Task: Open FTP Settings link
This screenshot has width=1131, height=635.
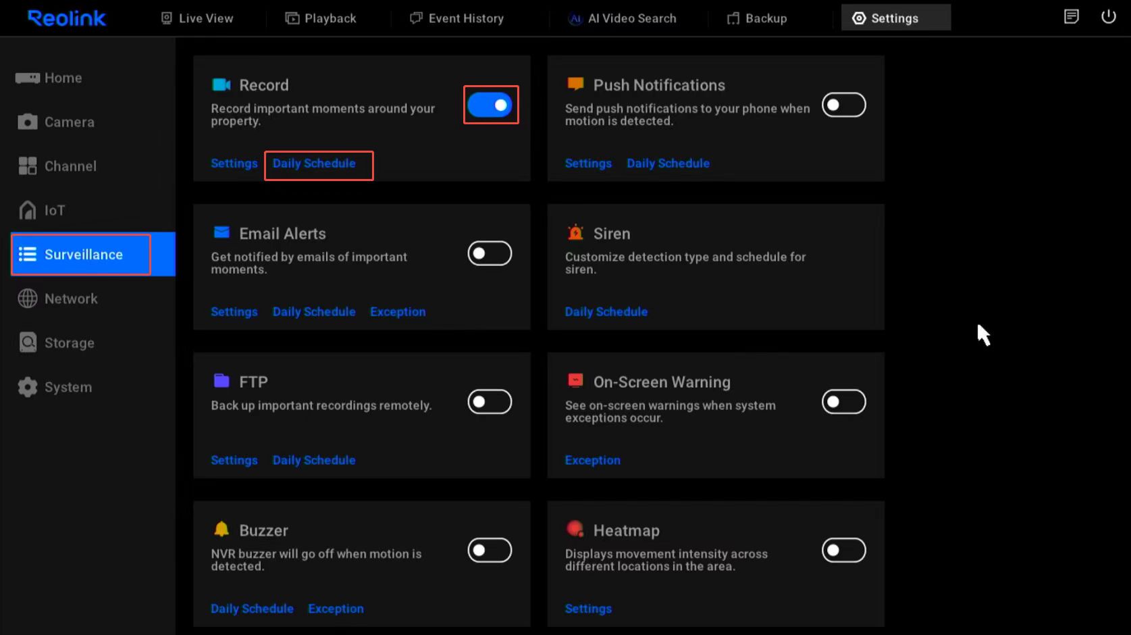Action: [234, 461]
